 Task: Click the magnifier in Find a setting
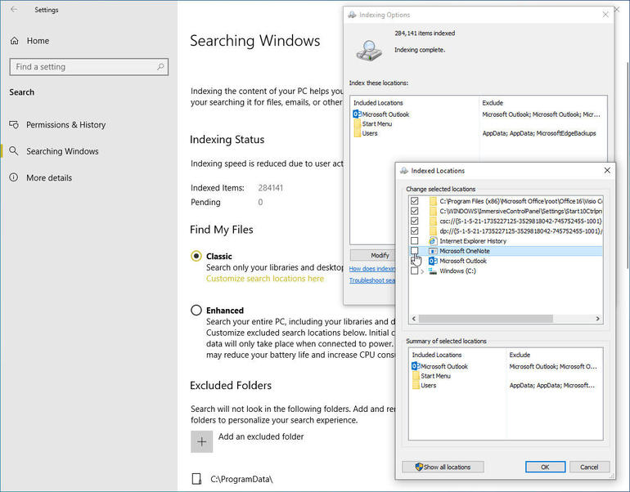tap(160, 67)
